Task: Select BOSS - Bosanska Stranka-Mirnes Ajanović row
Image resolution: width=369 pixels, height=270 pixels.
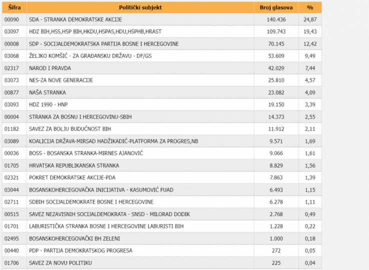Action: pos(86,153)
